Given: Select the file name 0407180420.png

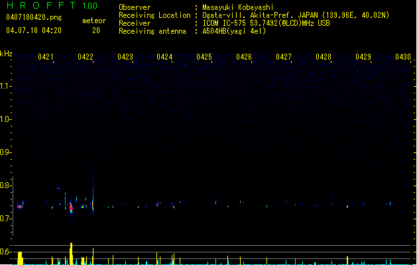Looking at the screenshot, I should pos(34,17).
